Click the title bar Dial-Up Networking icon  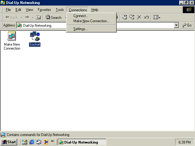[3, 3]
